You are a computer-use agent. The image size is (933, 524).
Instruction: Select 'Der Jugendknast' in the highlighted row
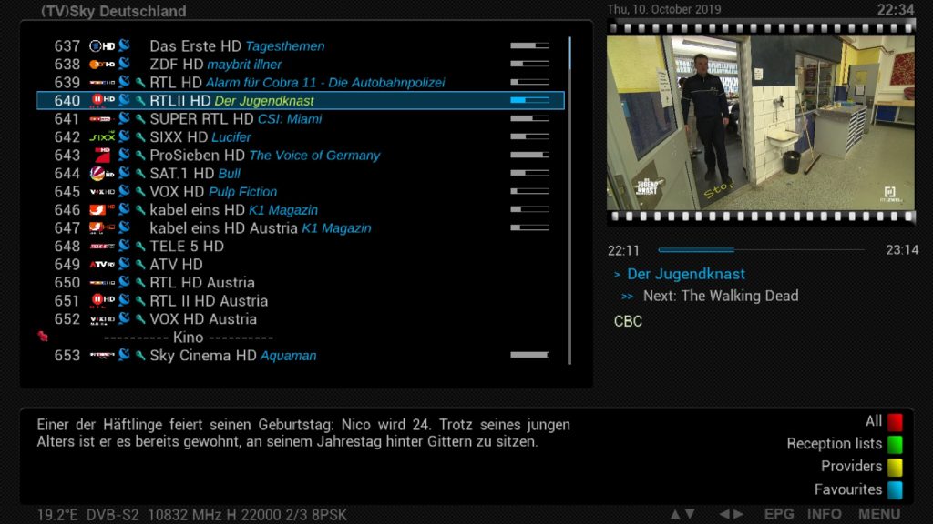264,101
